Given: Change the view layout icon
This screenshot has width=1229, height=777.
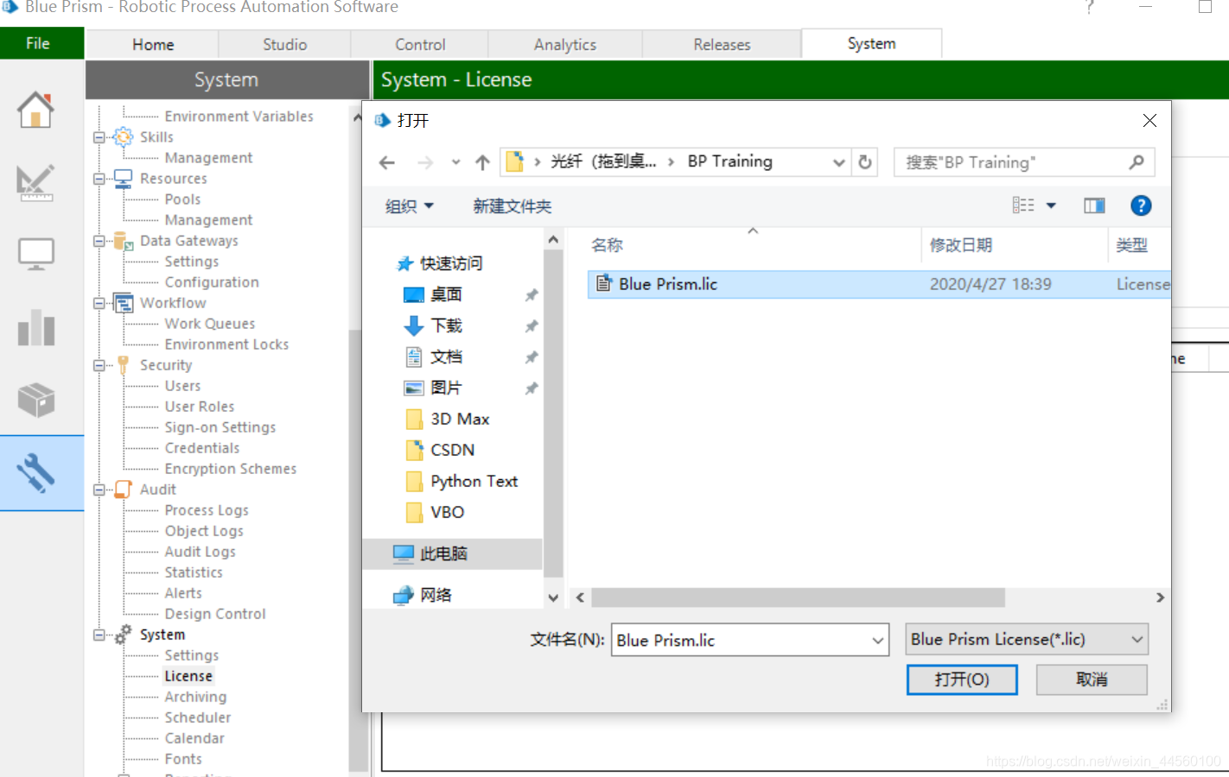Looking at the screenshot, I should pyautogui.click(x=1023, y=205).
